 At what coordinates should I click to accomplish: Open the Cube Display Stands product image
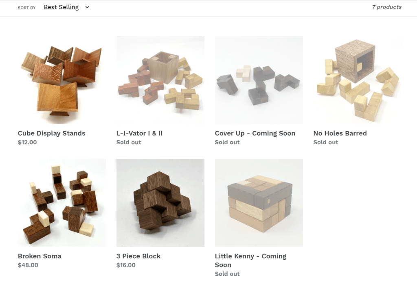(62, 80)
